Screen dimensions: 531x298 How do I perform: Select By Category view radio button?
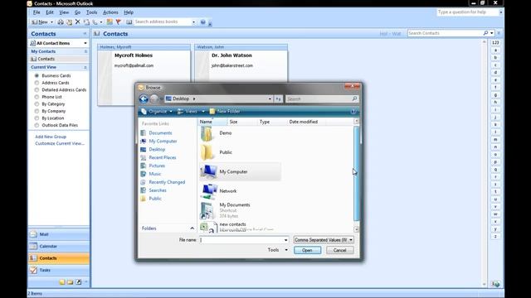[37, 104]
